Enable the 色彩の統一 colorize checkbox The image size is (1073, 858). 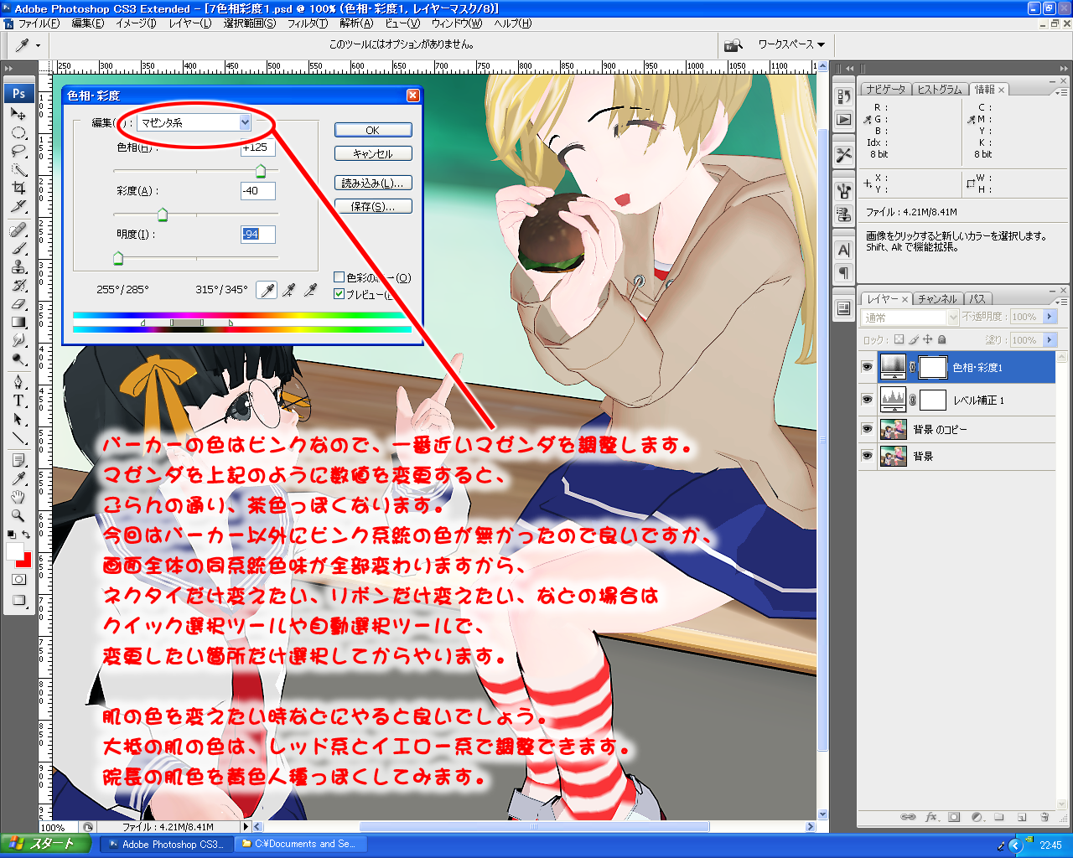[x=340, y=277]
